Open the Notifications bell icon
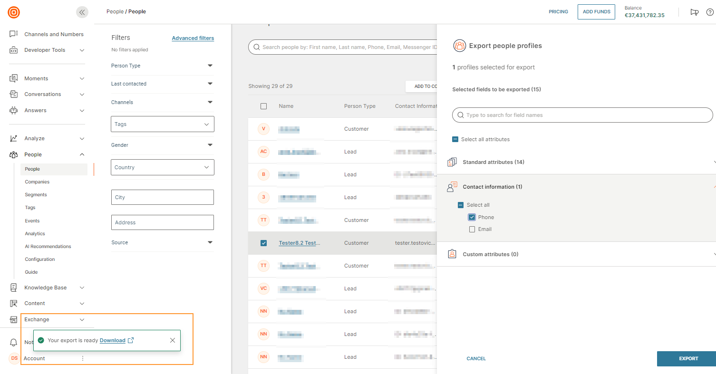 [14, 343]
